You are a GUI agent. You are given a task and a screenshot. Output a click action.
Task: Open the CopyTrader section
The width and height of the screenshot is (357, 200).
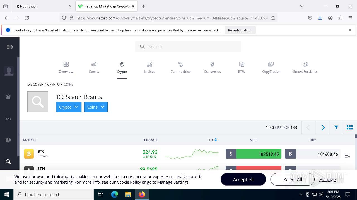271,67
